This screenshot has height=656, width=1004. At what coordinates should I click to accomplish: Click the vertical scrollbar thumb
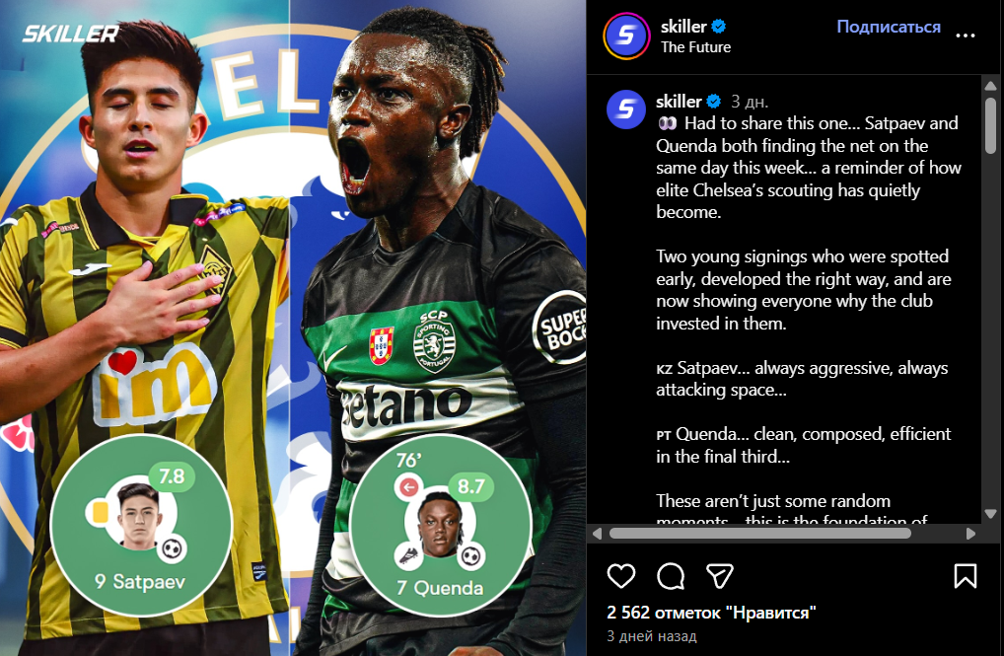[990, 125]
